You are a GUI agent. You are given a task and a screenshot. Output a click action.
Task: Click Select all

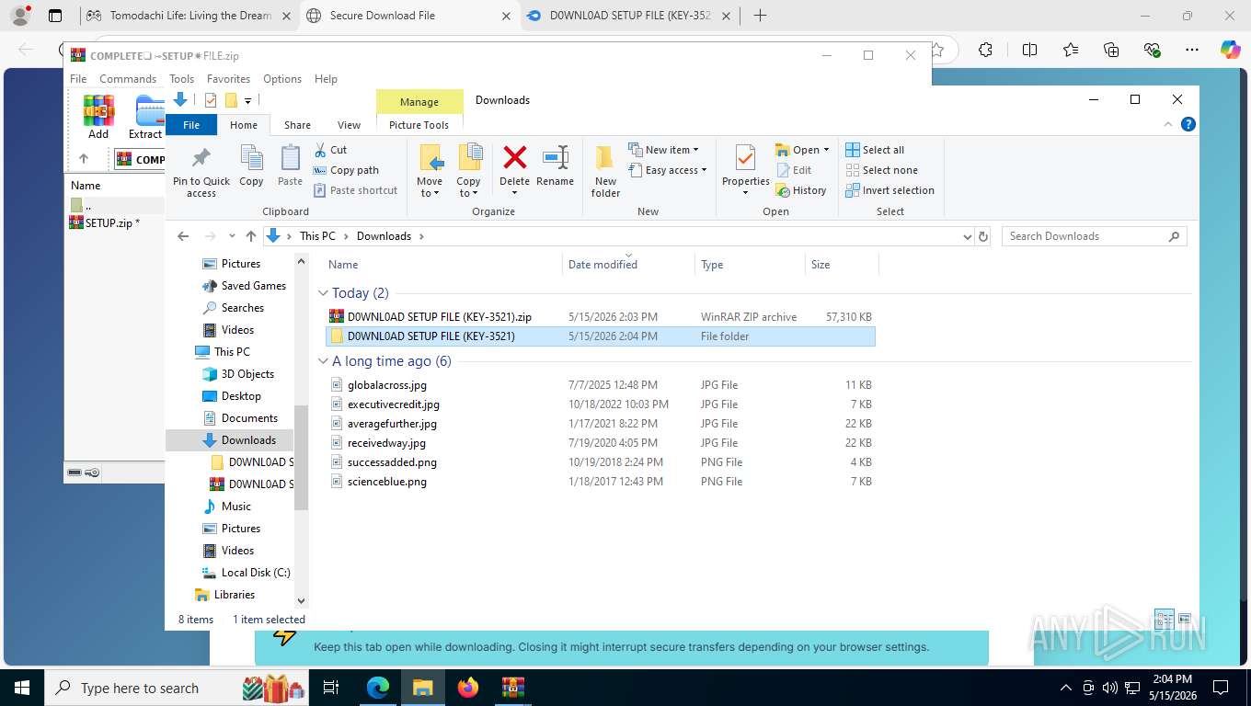(875, 150)
